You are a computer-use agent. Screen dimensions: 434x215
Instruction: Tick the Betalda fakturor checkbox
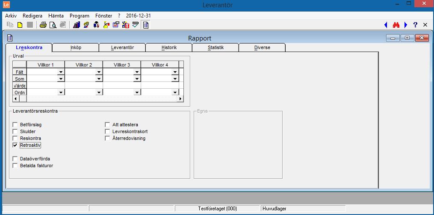(x=15, y=166)
